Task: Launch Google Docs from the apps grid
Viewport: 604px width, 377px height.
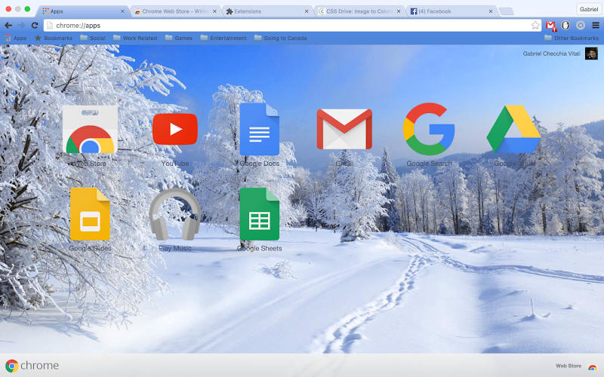Action: tap(259, 129)
